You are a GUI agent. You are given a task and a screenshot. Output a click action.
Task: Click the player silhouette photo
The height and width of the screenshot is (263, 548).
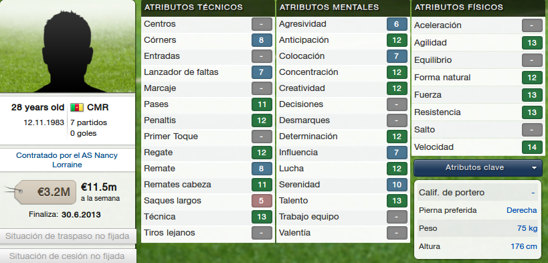click(67, 46)
